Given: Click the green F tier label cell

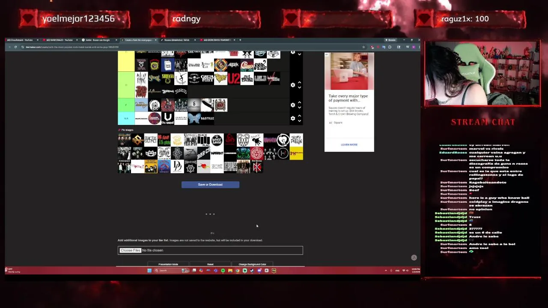Looking at the screenshot, I should [x=126, y=105].
